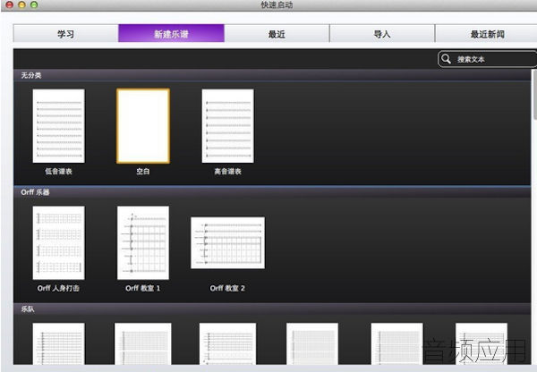Select the Orff 教室 1 template

pos(143,242)
